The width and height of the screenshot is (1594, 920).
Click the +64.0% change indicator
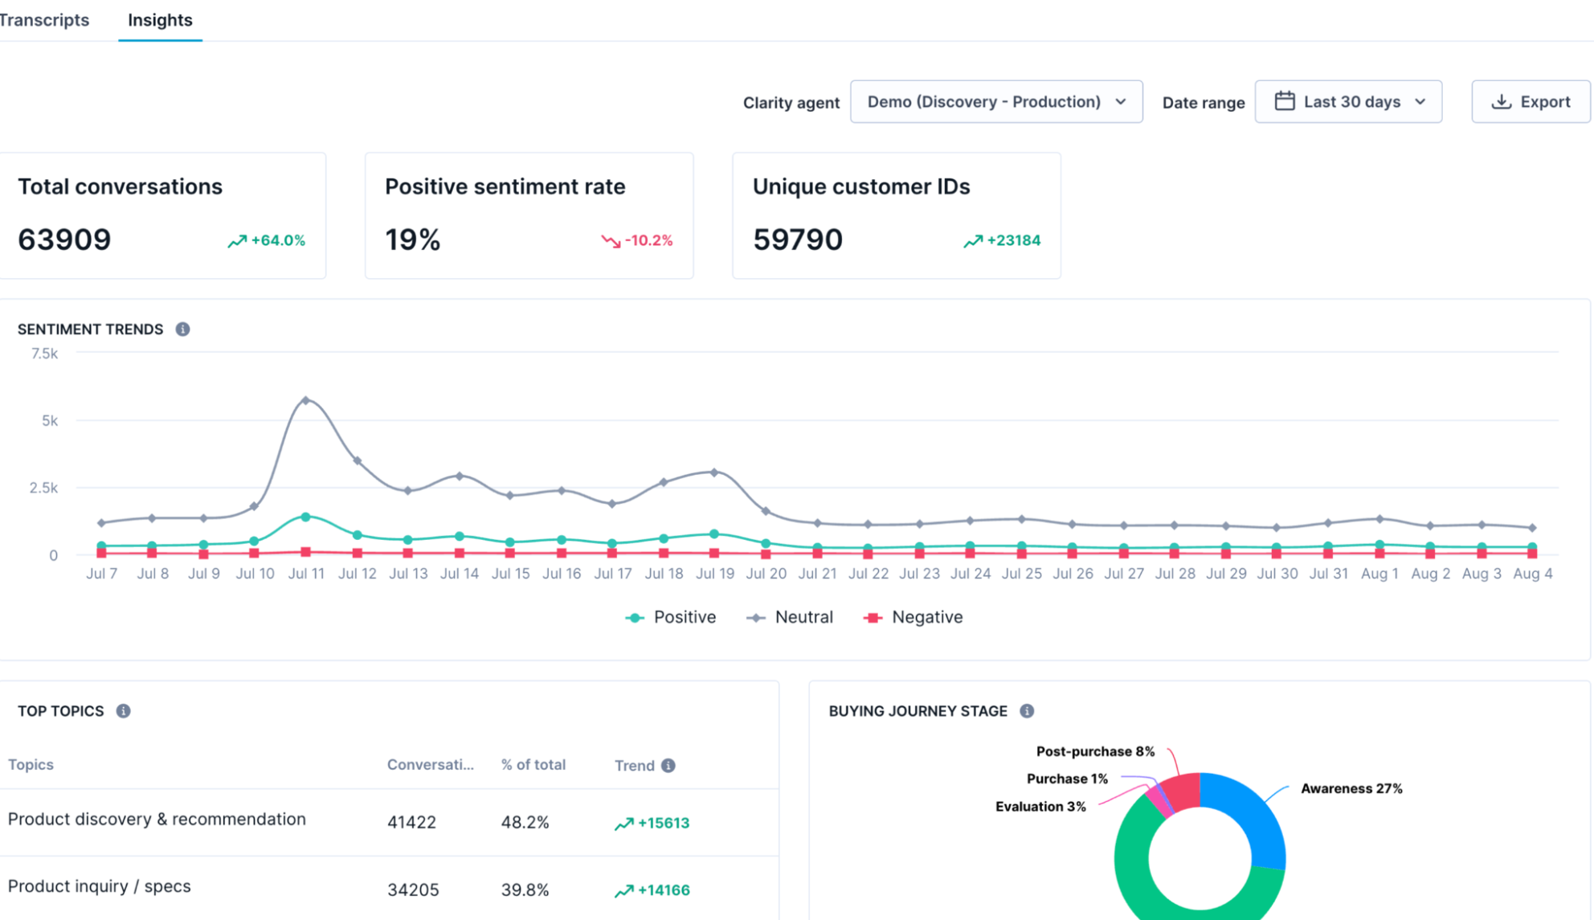pyautogui.click(x=278, y=240)
